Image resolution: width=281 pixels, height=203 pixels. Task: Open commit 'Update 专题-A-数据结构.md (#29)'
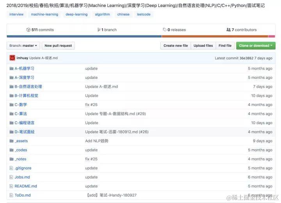point(116,114)
